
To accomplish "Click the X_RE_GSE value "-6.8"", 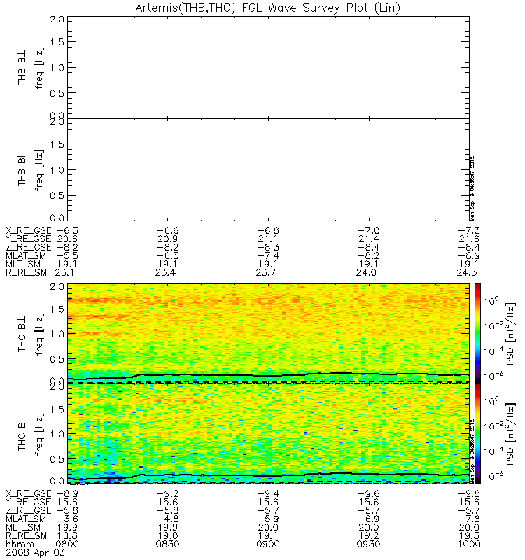I will coord(268,230).
